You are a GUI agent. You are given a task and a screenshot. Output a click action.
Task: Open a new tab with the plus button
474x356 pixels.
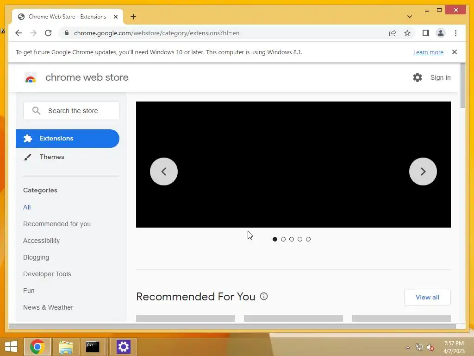tap(133, 17)
